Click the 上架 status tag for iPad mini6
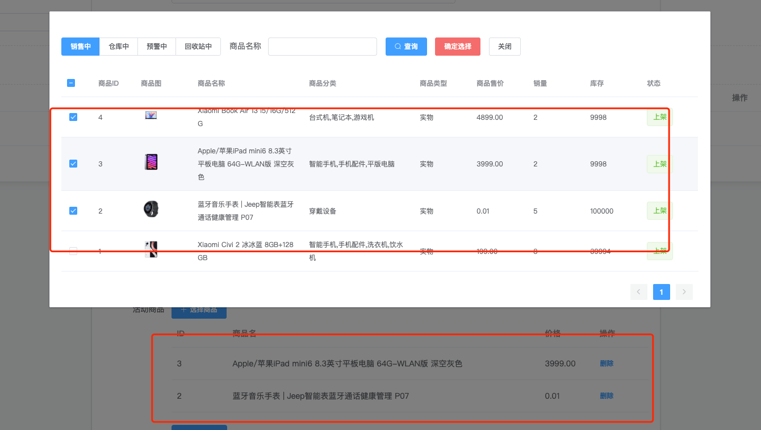This screenshot has width=761, height=430. pos(660,164)
